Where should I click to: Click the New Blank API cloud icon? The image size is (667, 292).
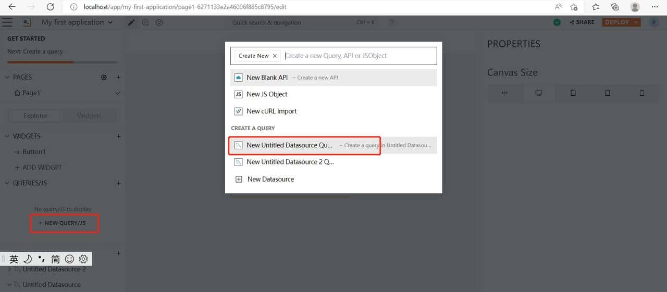[x=238, y=78]
